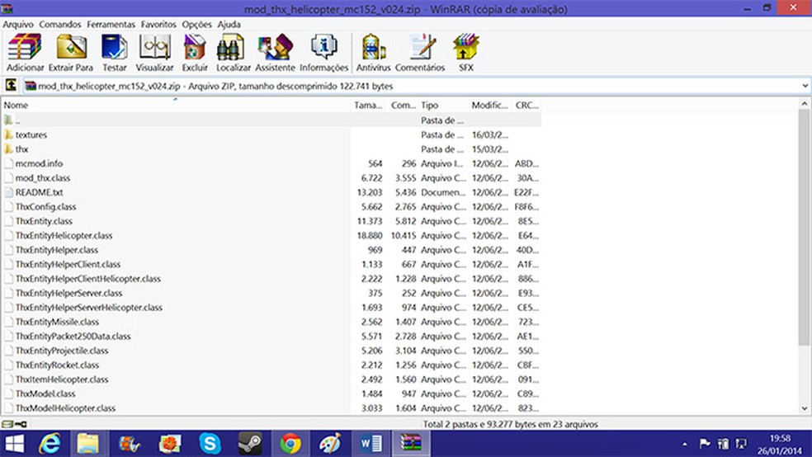The image size is (812, 457).
Task: Click the file list vertical scrollbar thumb
Action: [805, 227]
